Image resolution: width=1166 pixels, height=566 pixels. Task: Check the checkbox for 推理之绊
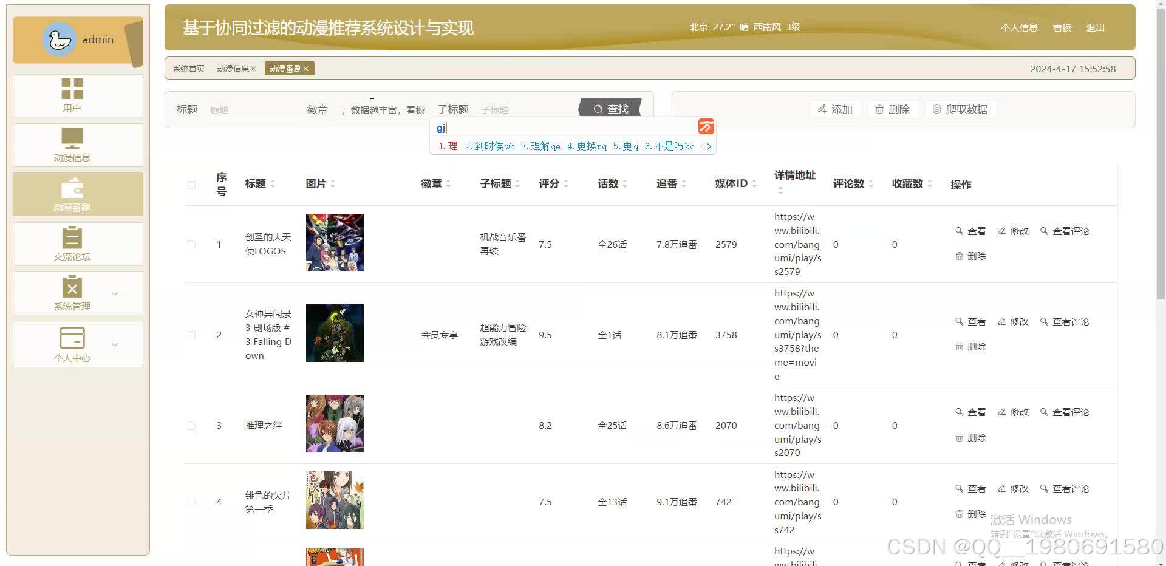coord(191,425)
